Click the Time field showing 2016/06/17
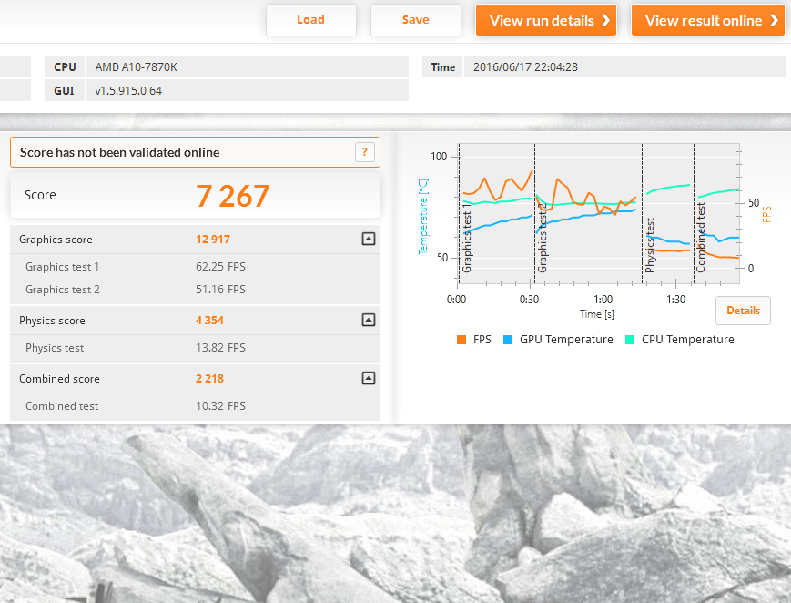This screenshot has height=603, width=791. 624,67
